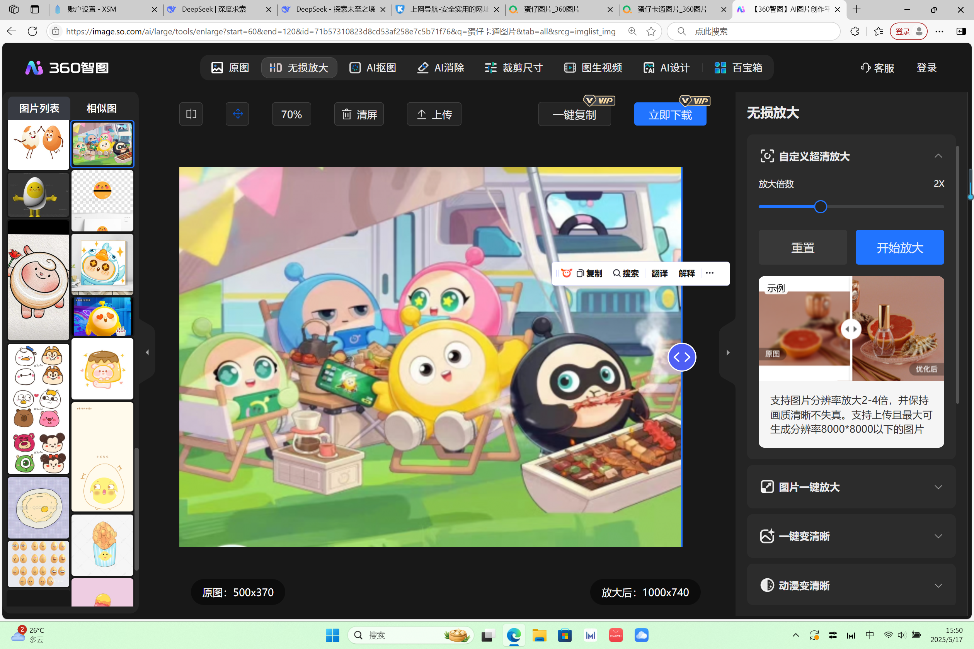Click the 360智图 logo
The width and height of the screenshot is (974, 649).
coord(67,68)
